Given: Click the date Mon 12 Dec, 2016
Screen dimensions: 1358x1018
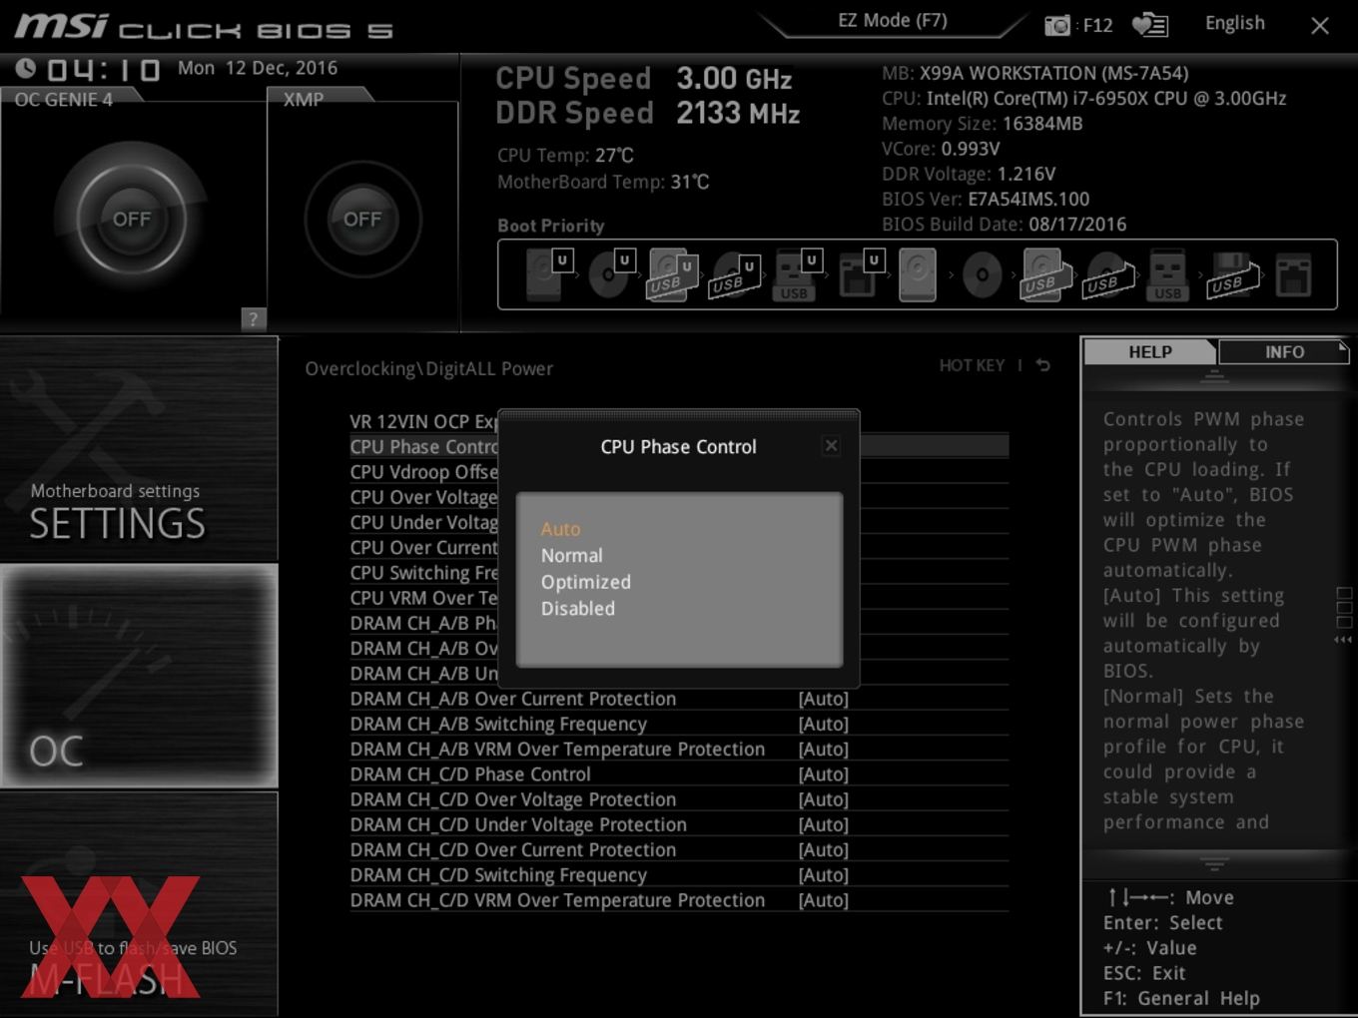Looking at the screenshot, I should [x=258, y=68].
